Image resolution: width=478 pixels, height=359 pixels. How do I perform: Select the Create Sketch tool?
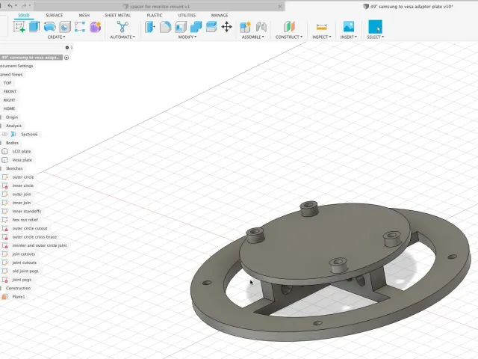19,27
